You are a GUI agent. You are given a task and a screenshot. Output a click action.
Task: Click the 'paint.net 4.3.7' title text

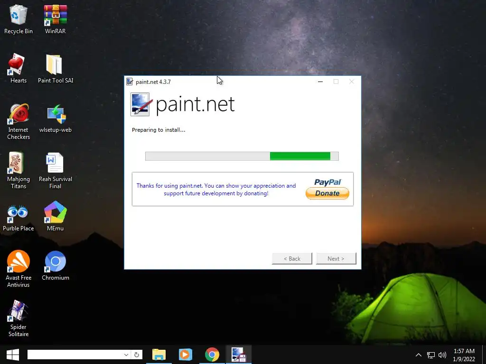point(153,82)
